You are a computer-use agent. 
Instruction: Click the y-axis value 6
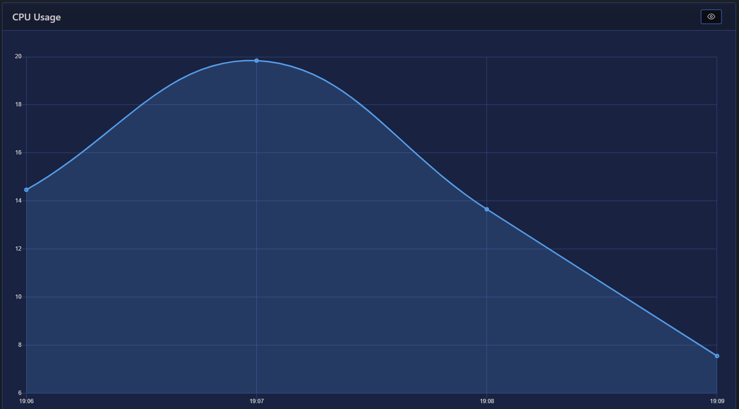coord(20,393)
